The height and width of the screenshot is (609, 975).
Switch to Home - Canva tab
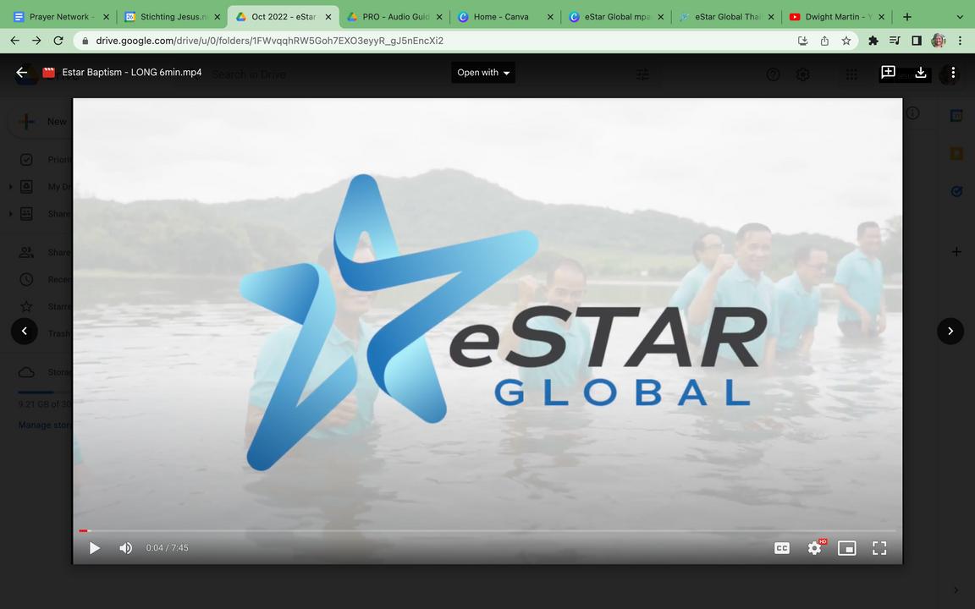click(505, 17)
